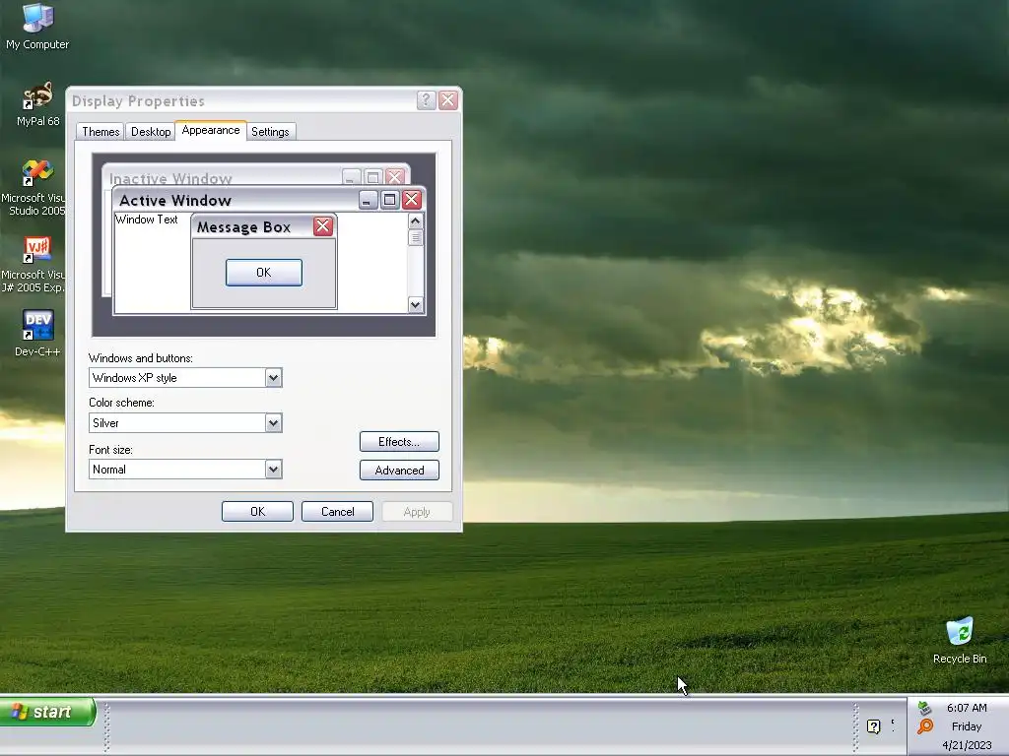Select the Microsoft Visual J# 2005 Express shortcut
Image resolution: width=1009 pixels, height=756 pixels.
(x=34, y=264)
